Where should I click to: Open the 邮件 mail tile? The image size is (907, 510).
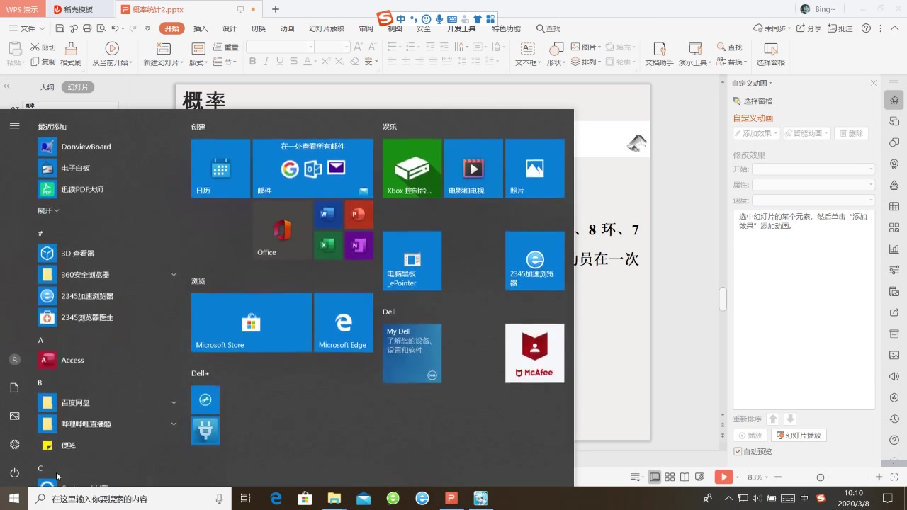coord(312,168)
